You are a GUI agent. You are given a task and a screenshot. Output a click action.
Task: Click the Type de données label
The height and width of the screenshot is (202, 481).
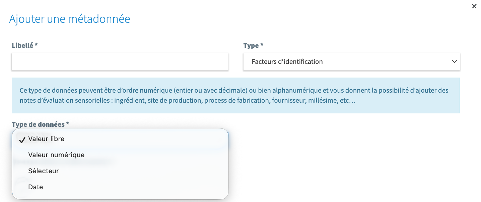pos(38,124)
